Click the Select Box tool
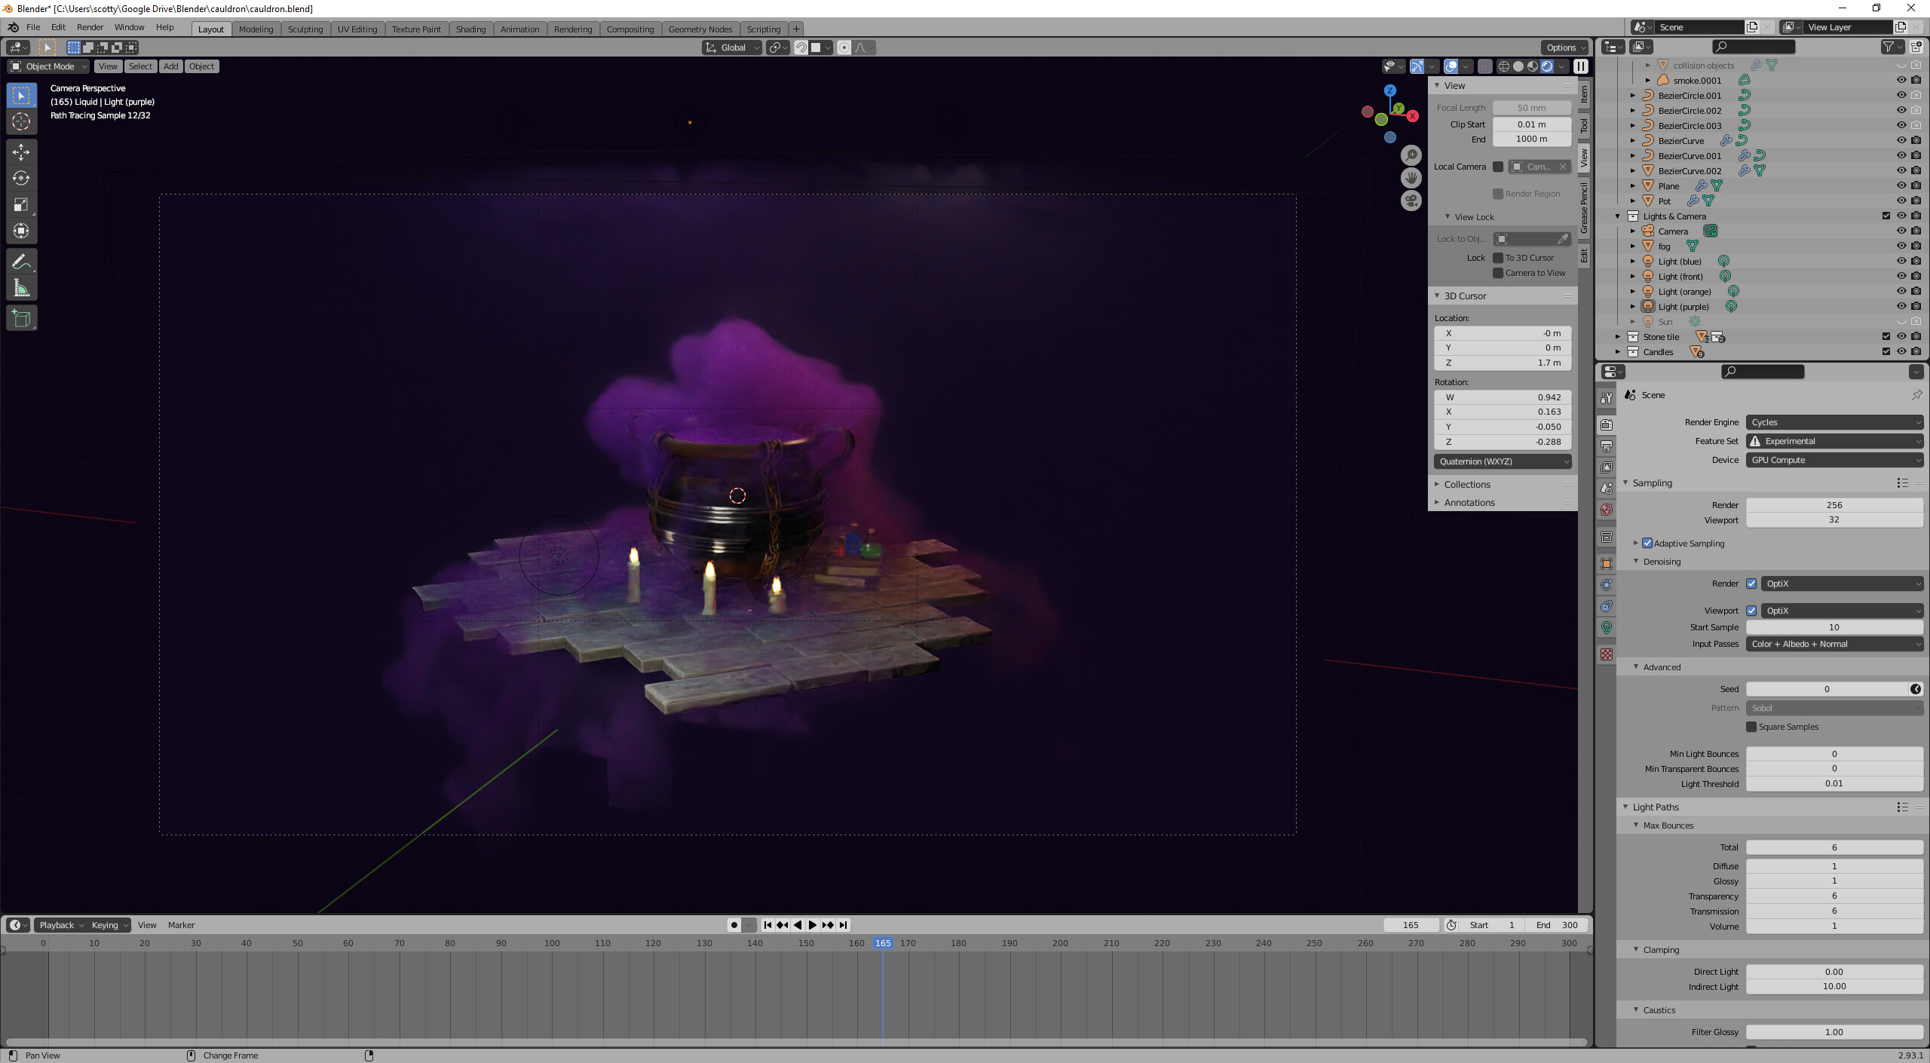The width and height of the screenshot is (1930, 1063). (x=21, y=95)
